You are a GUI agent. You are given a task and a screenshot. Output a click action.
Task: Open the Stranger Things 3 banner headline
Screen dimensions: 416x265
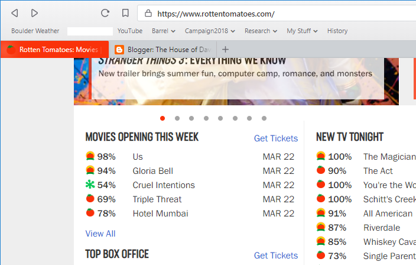192,61
